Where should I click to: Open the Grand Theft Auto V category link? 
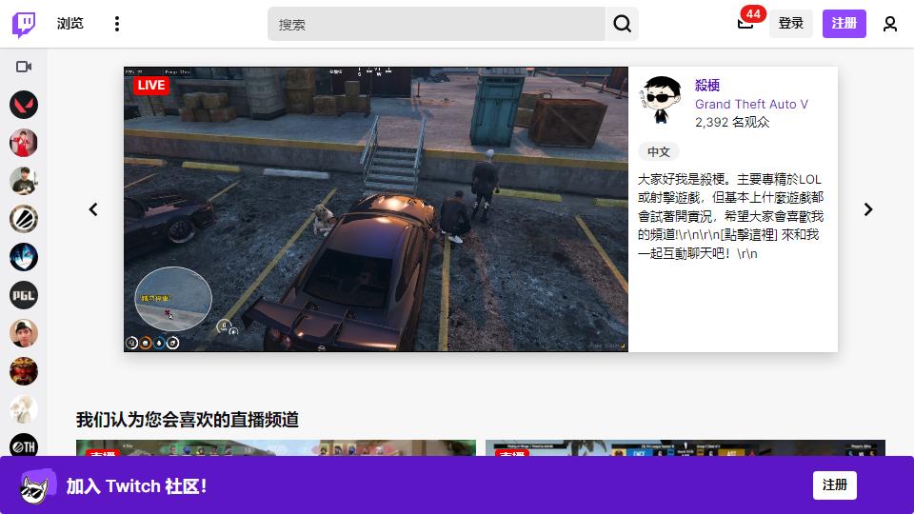751,104
